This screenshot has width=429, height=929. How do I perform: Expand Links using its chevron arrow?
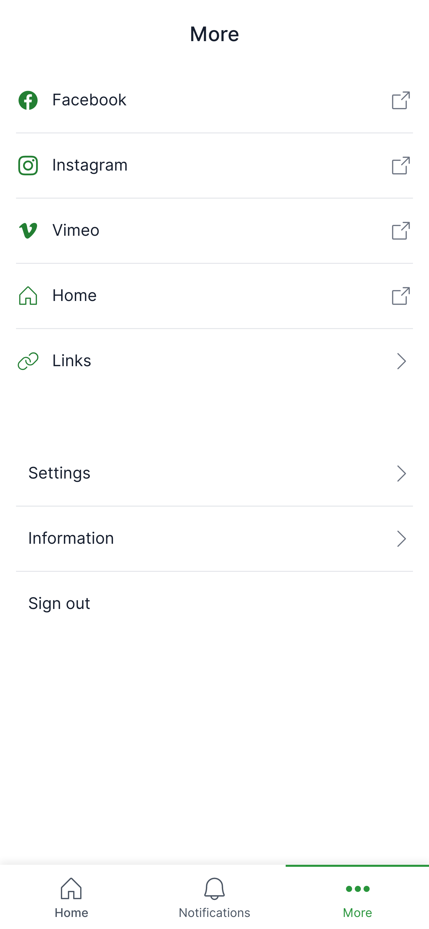[x=401, y=361]
